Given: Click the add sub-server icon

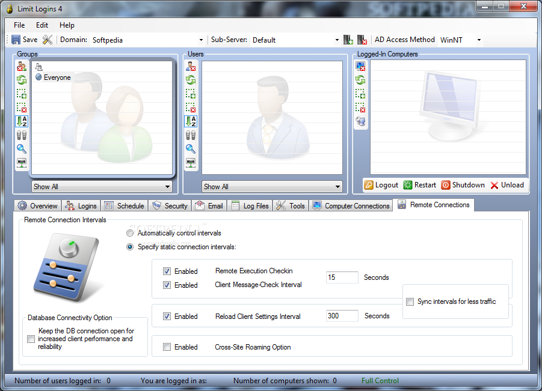Looking at the screenshot, I should click(348, 40).
